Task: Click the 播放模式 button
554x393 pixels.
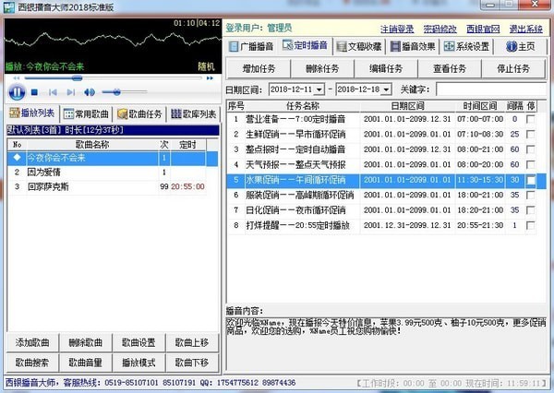Action: tap(138, 363)
